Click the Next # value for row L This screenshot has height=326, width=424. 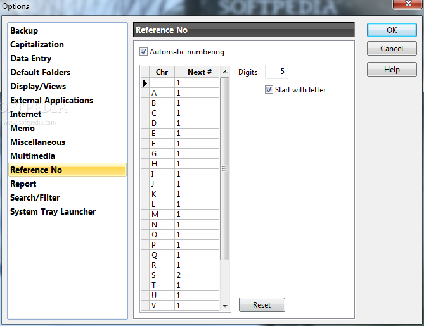click(197, 204)
